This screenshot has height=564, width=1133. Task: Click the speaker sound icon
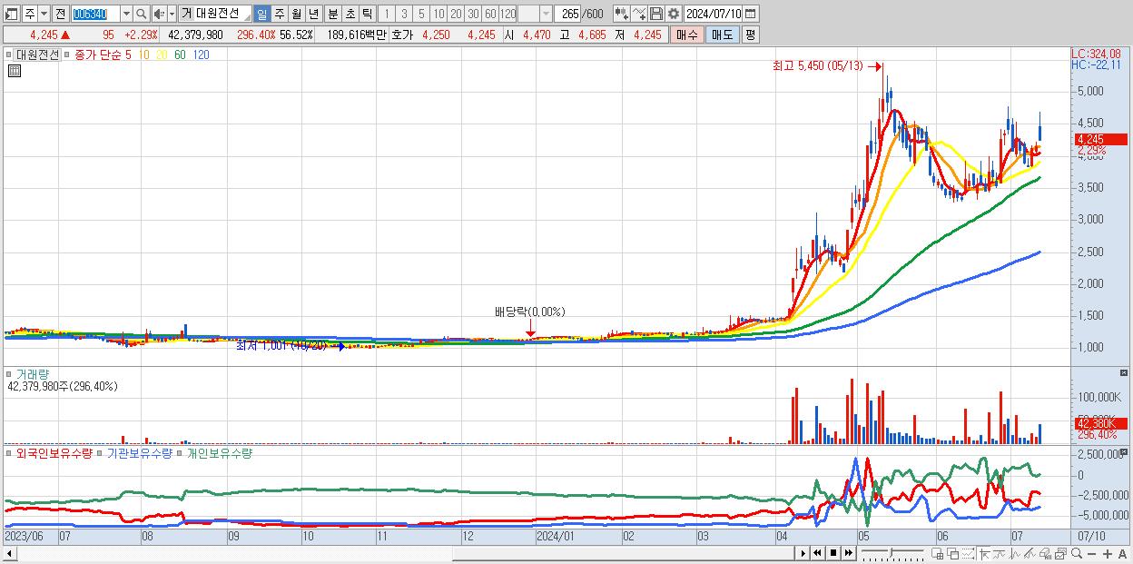coord(160,14)
